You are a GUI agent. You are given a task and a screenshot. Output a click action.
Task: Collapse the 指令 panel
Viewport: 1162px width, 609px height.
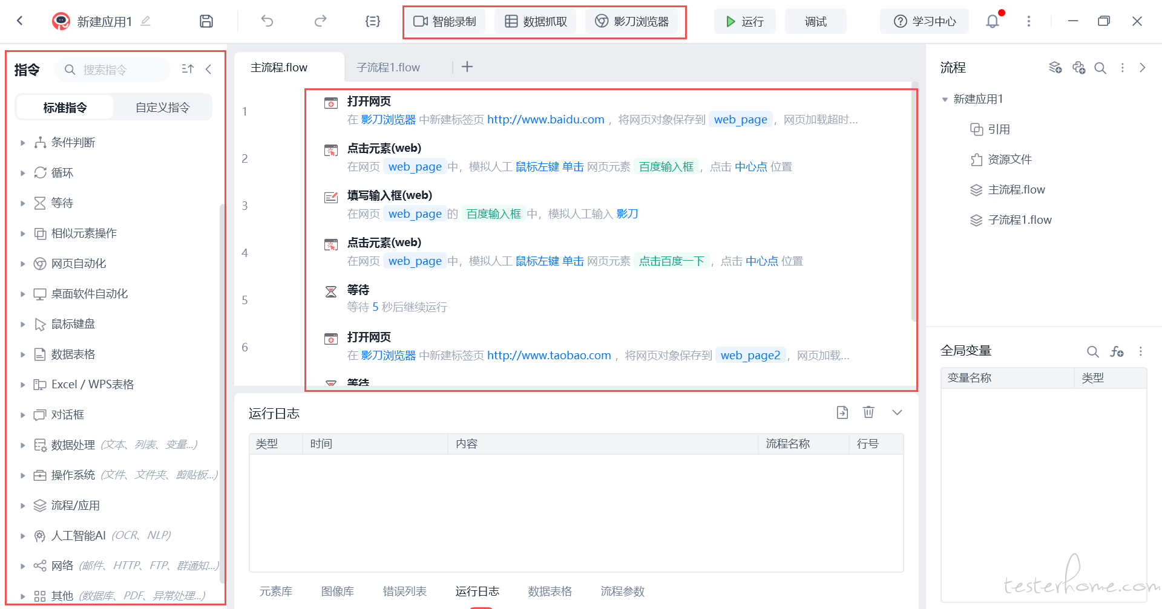(209, 69)
